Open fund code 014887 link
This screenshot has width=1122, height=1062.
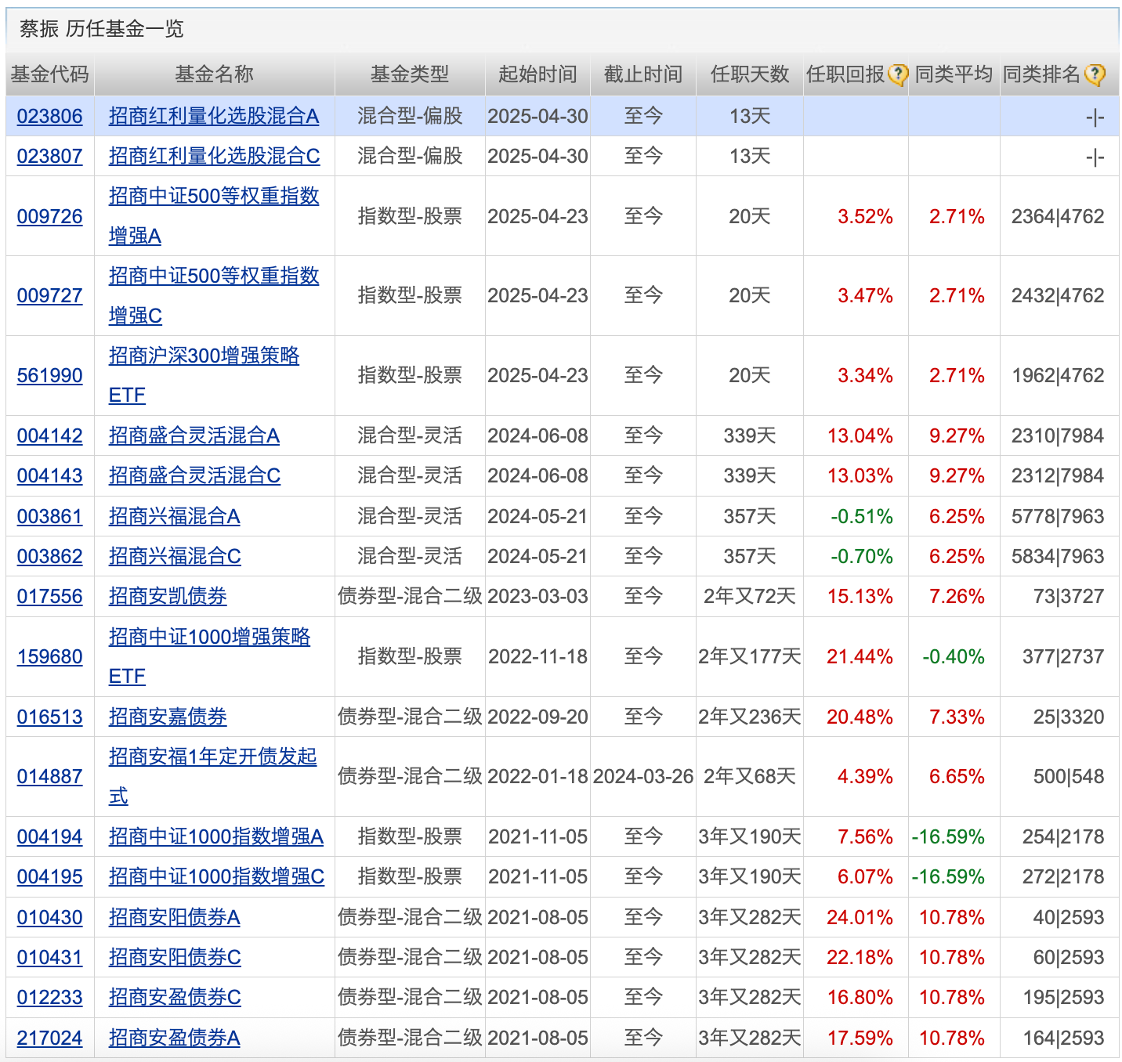pos(49,777)
